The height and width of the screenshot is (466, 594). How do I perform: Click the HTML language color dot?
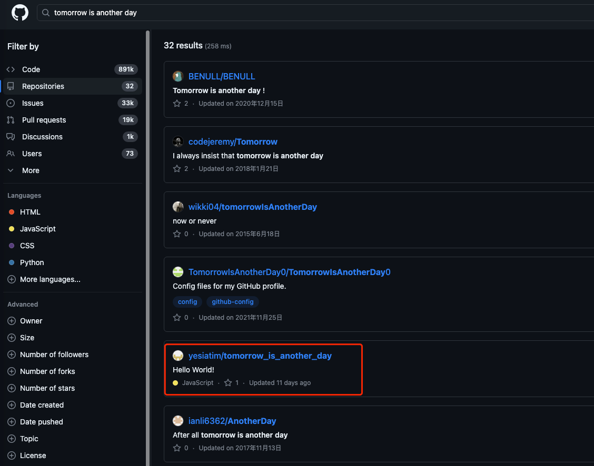click(x=12, y=212)
